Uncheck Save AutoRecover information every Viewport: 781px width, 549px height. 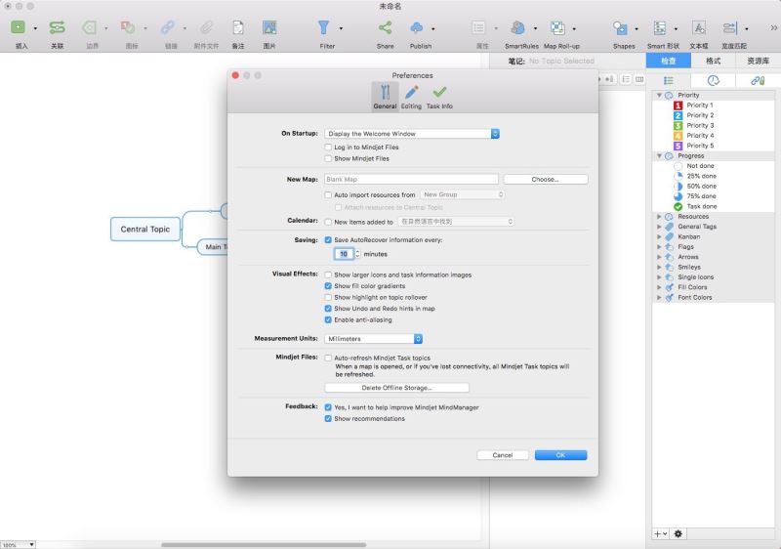pyautogui.click(x=328, y=239)
